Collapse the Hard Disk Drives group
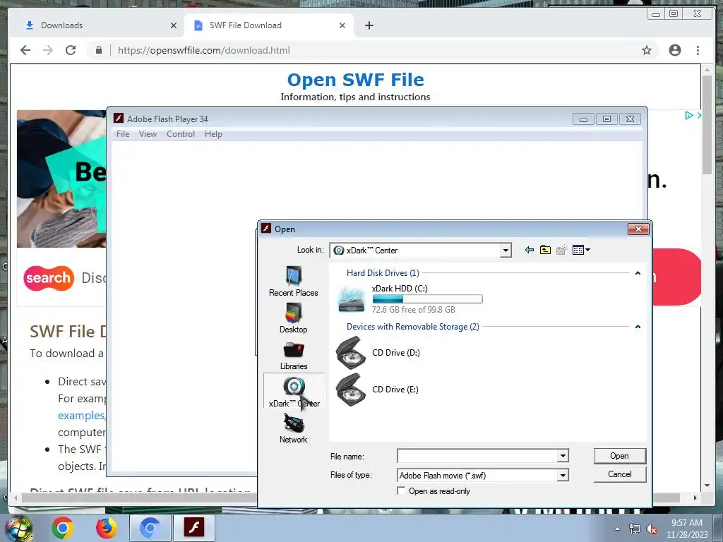This screenshot has width=723, height=542. [x=638, y=273]
